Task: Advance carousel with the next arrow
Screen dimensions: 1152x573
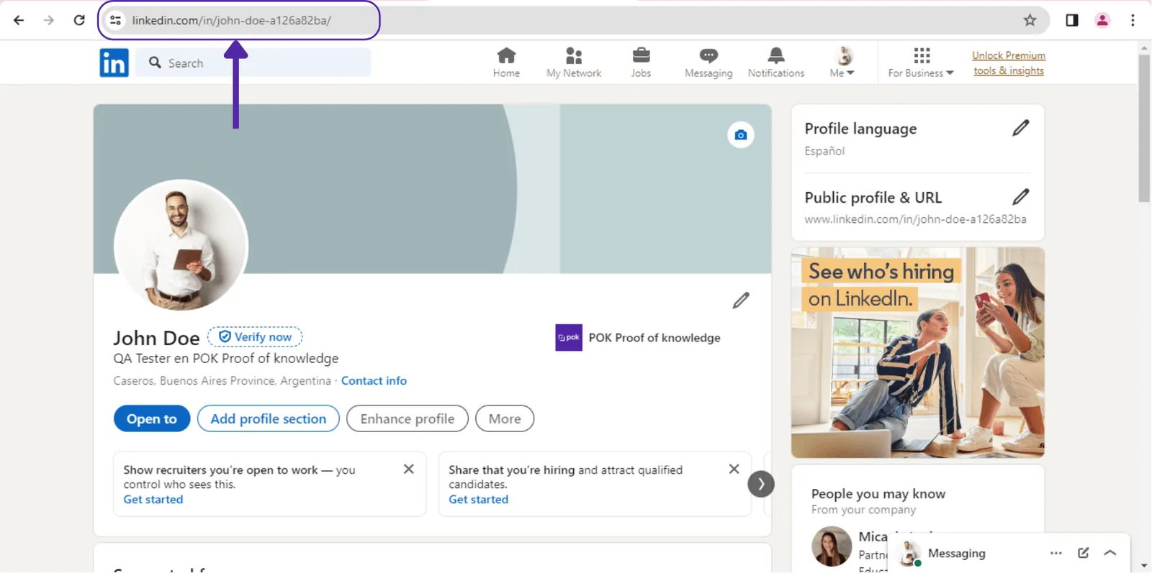Action: tap(761, 484)
